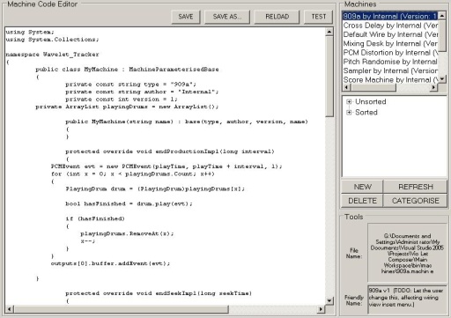Click the SAVE AS... button
The width and height of the screenshot is (451, 318).
click(227, 17)
